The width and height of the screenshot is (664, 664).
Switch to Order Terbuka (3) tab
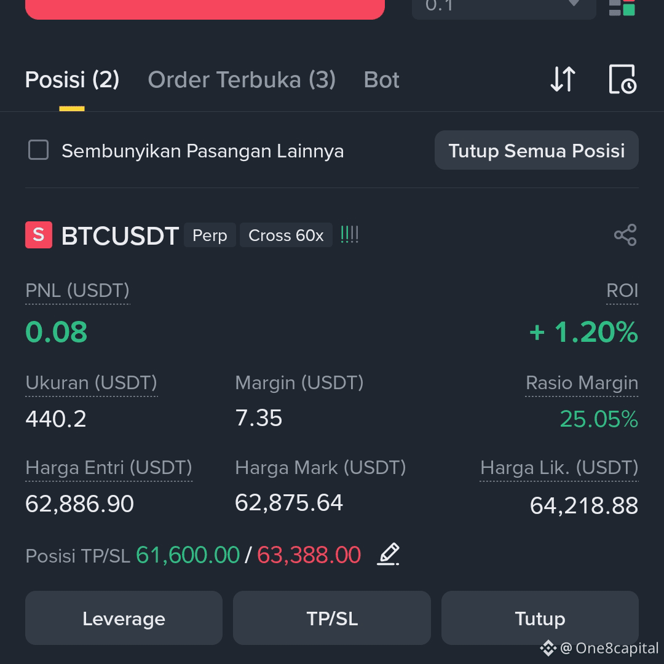click(x=242, y=79)
